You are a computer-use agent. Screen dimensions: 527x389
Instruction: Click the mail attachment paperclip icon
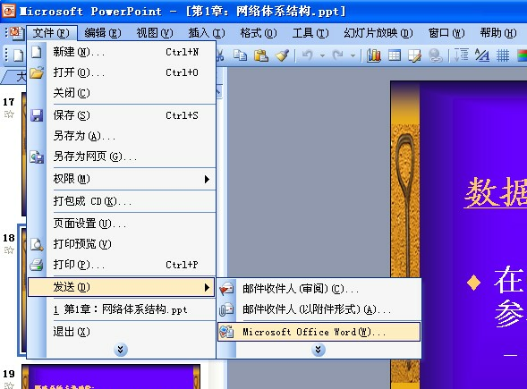pos(226,309)
